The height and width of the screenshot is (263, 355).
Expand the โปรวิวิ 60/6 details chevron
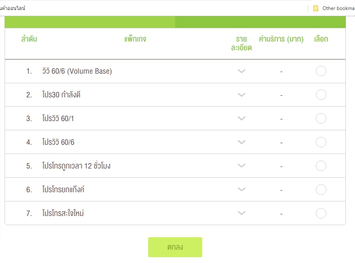pos(241,142)
